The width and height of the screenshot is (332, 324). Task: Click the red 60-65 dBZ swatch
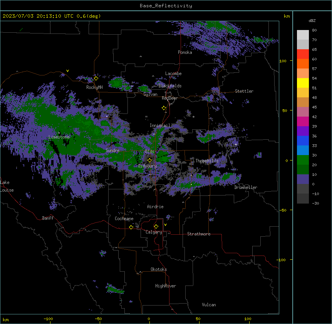[303, 54]
